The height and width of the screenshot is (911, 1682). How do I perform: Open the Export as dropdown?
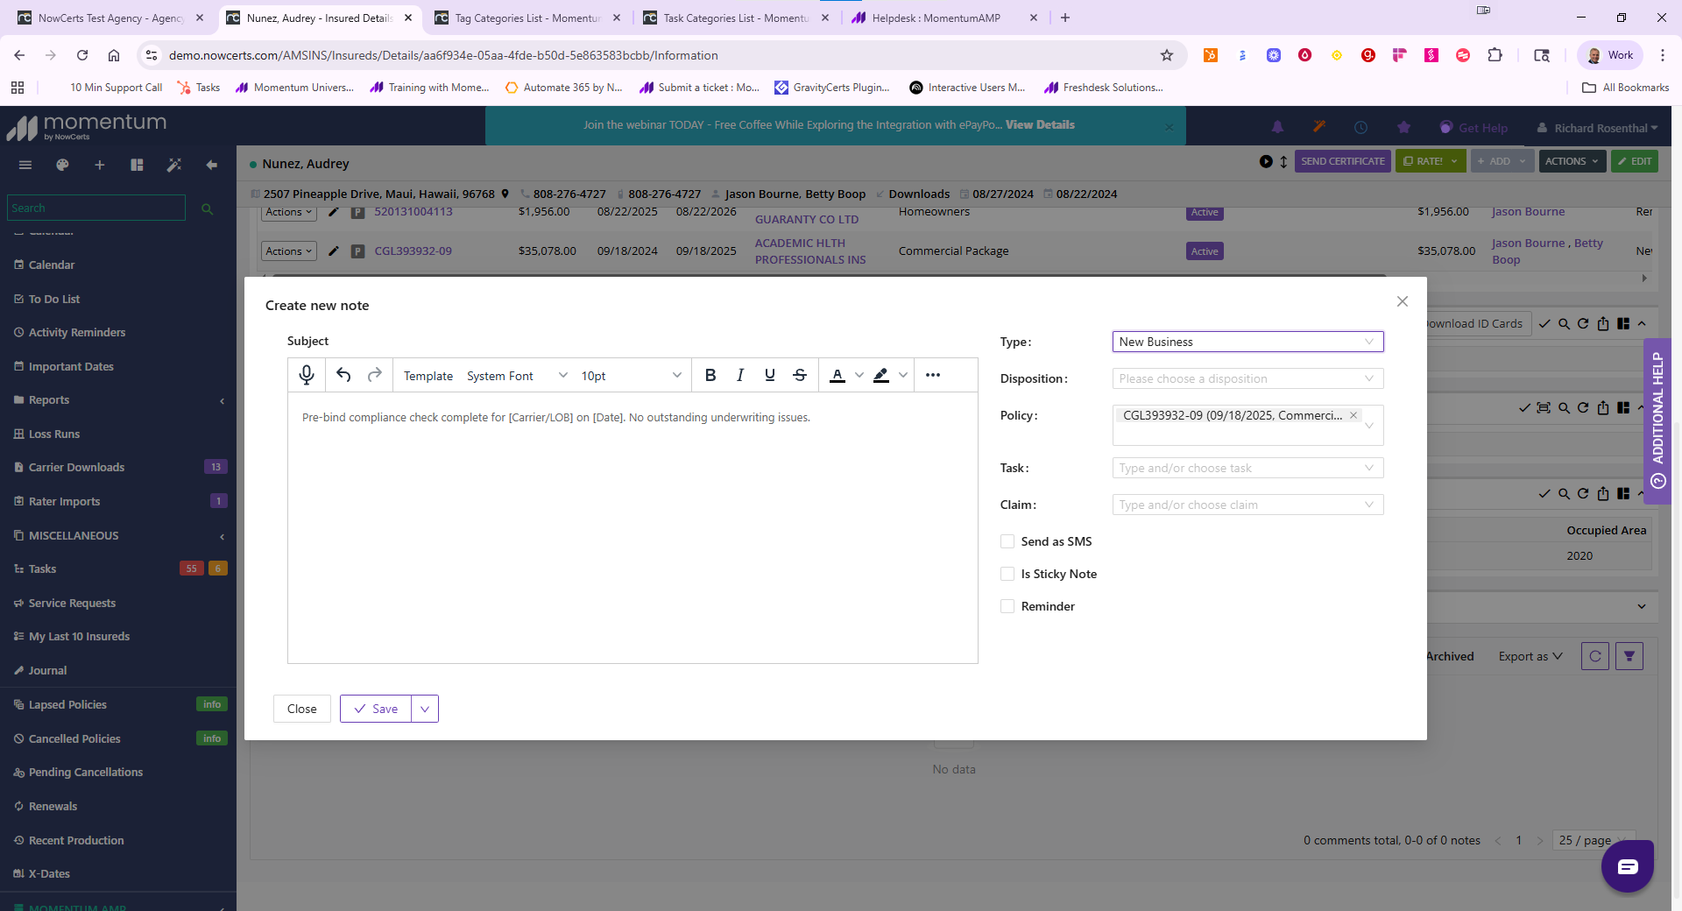(x=1530, y=656)
